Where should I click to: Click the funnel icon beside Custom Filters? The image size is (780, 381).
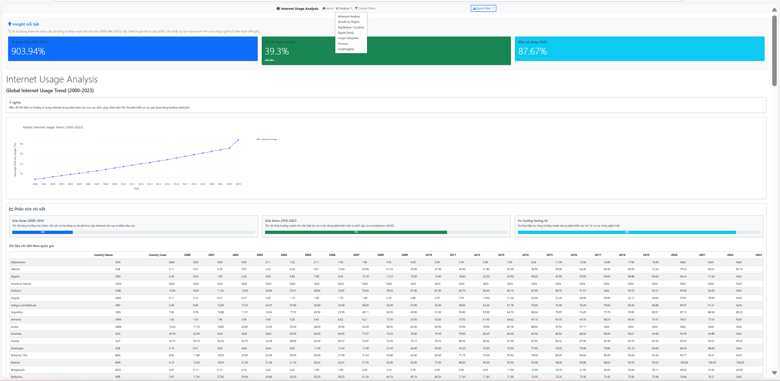click(356, 8)
